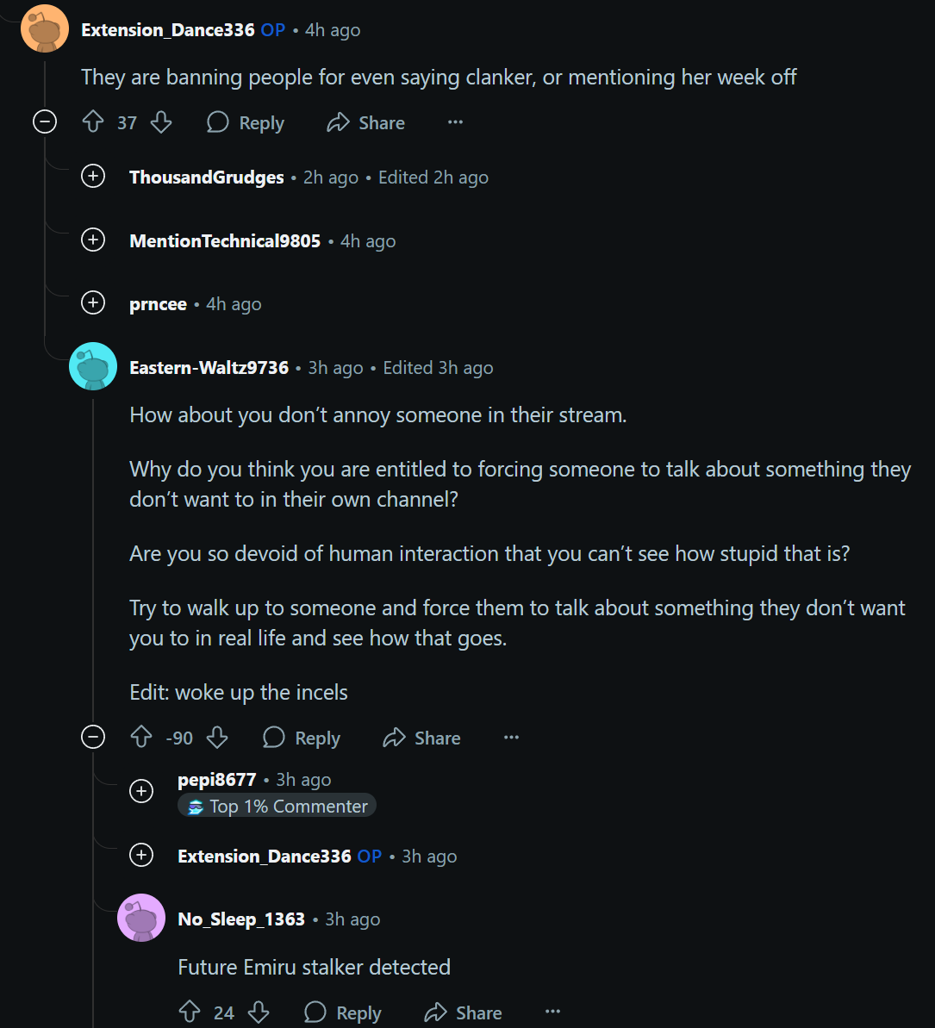Collapse Extension_Dance336's top comment thread
The width and height of the screenshot is (935, 1028).
point(45,122)
